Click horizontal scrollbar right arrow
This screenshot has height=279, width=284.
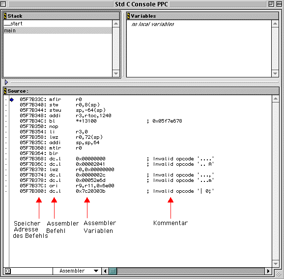coord(268,271)
